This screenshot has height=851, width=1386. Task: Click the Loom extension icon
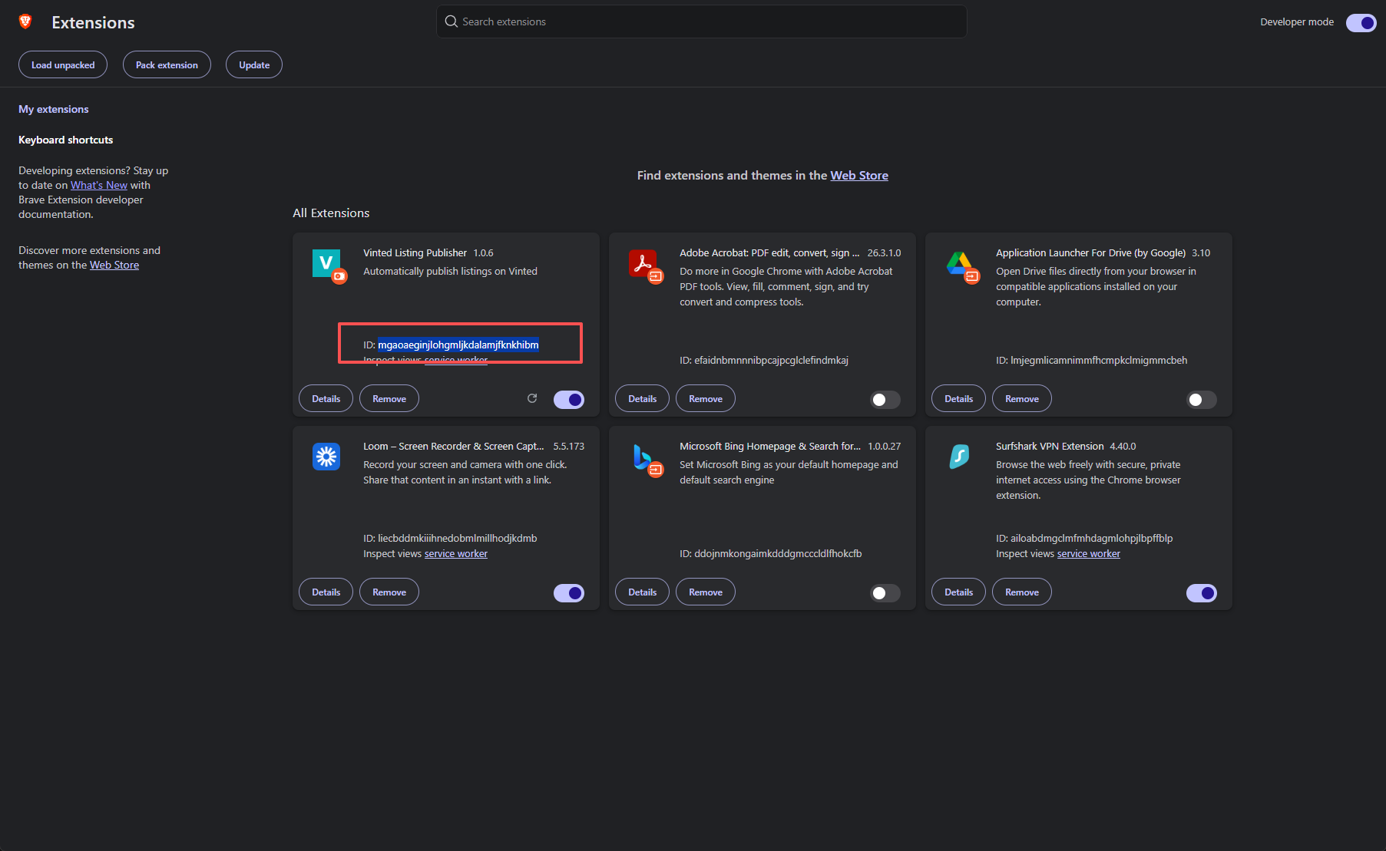point(326,457)
